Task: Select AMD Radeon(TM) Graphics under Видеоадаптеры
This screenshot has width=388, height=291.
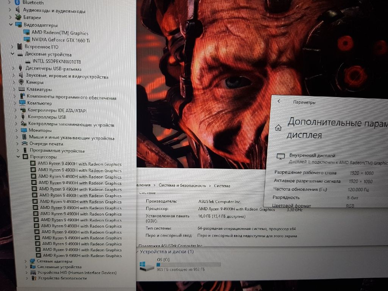Action: pyautogui.click(x=60, y=33)
